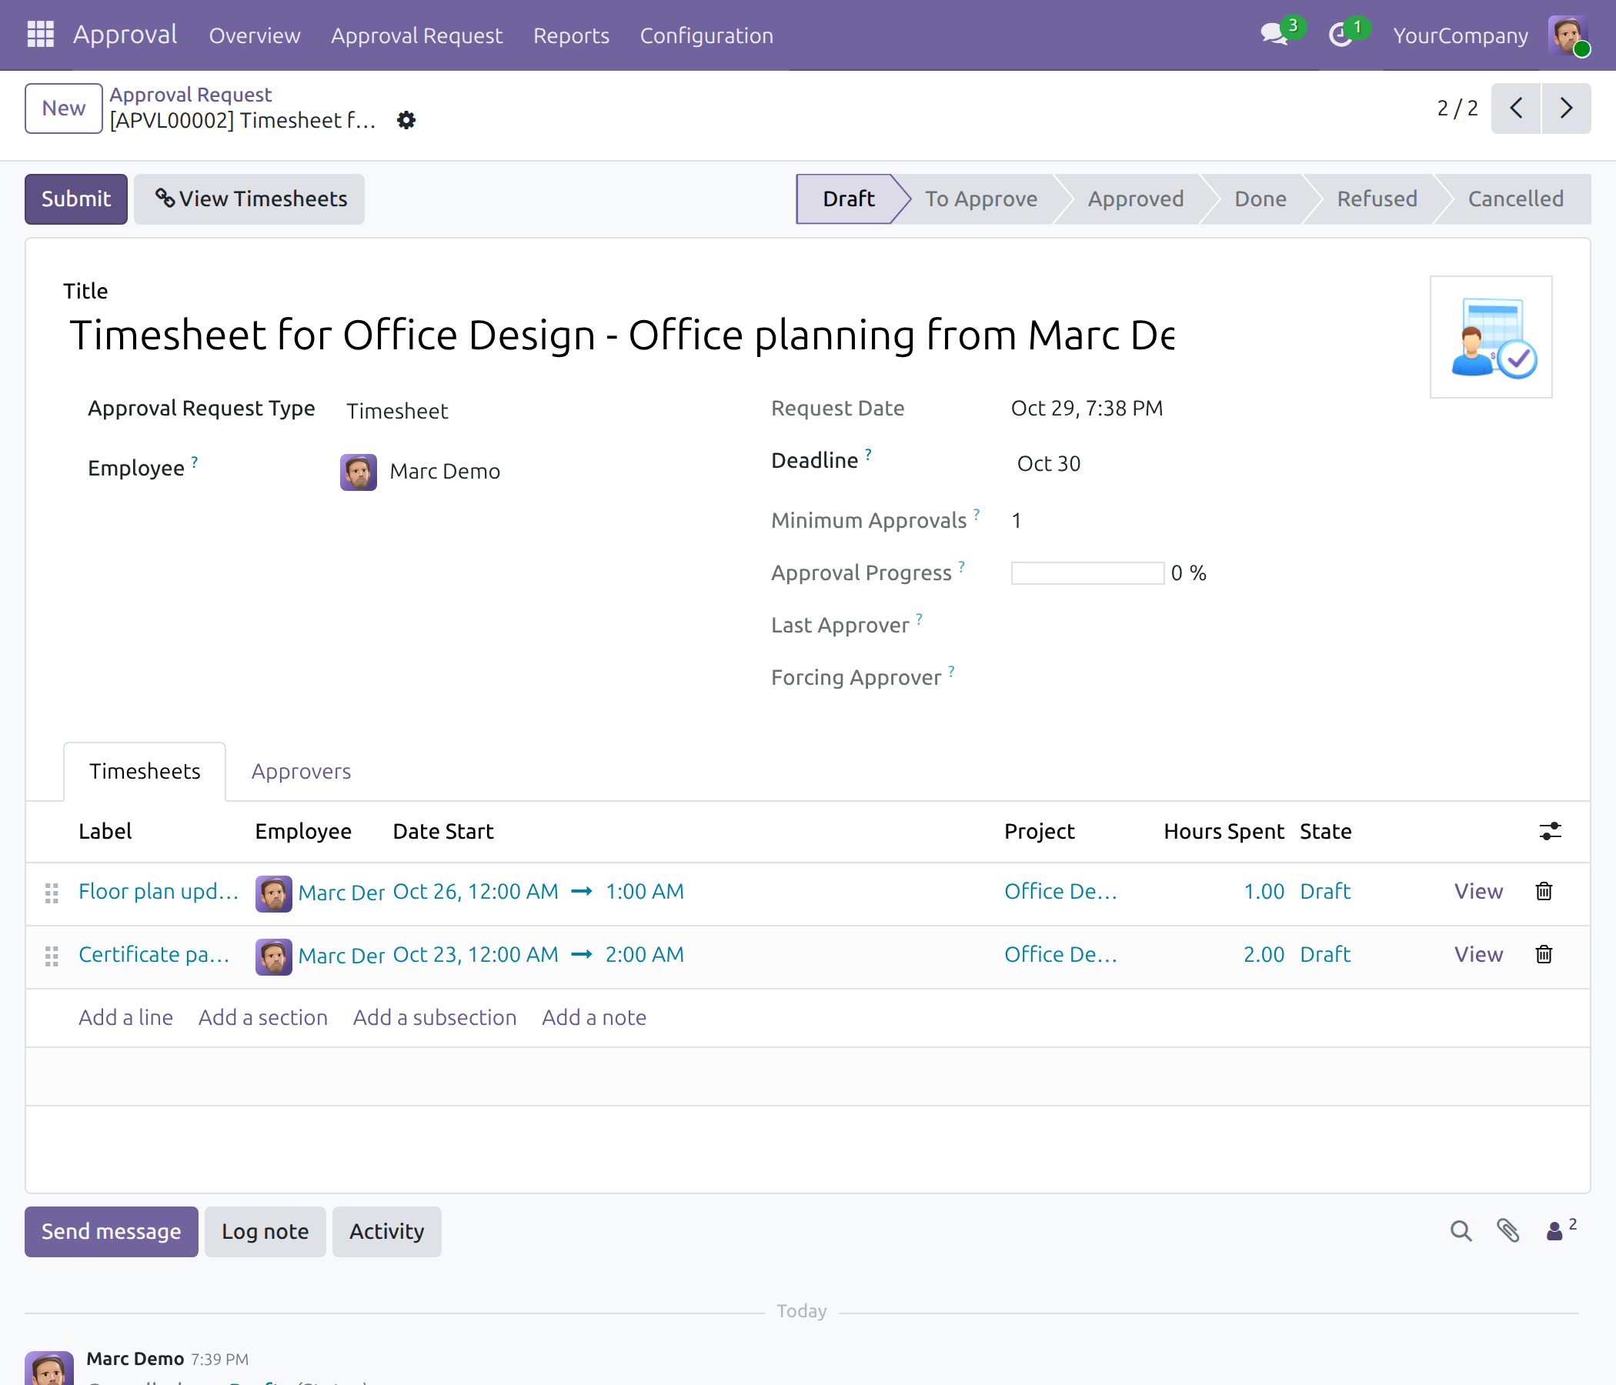Open Reports menu
This screenshot has height=1385, width=1616.
pyautogui.click(x=571, y=36)
